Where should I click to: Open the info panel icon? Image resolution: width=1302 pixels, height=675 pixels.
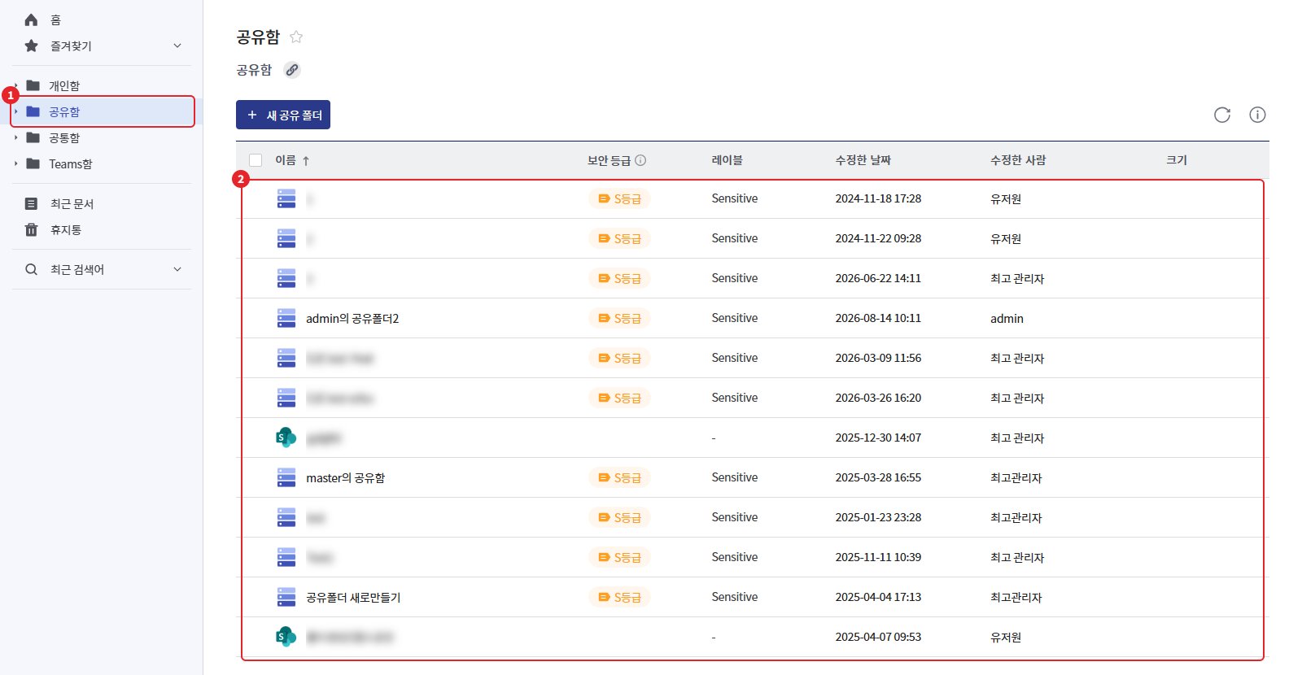pos(1257,115)
